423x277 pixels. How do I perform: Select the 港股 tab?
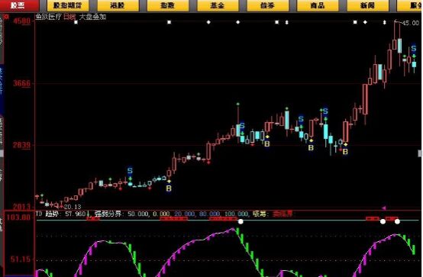pos(118,5)
